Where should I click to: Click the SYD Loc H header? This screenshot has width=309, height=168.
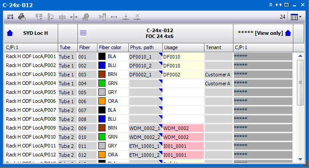(31, 33)
